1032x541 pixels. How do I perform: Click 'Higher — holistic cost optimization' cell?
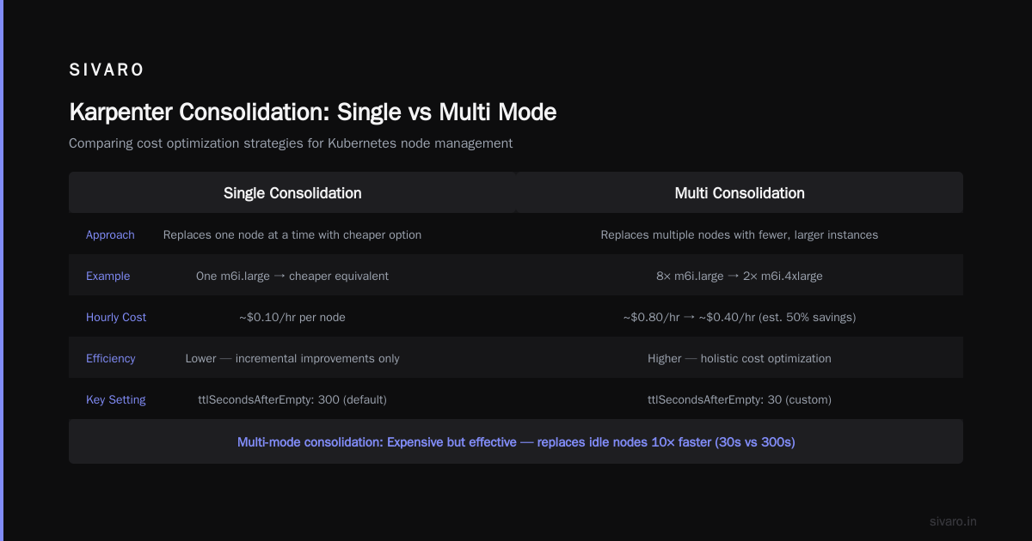(740, 358)
